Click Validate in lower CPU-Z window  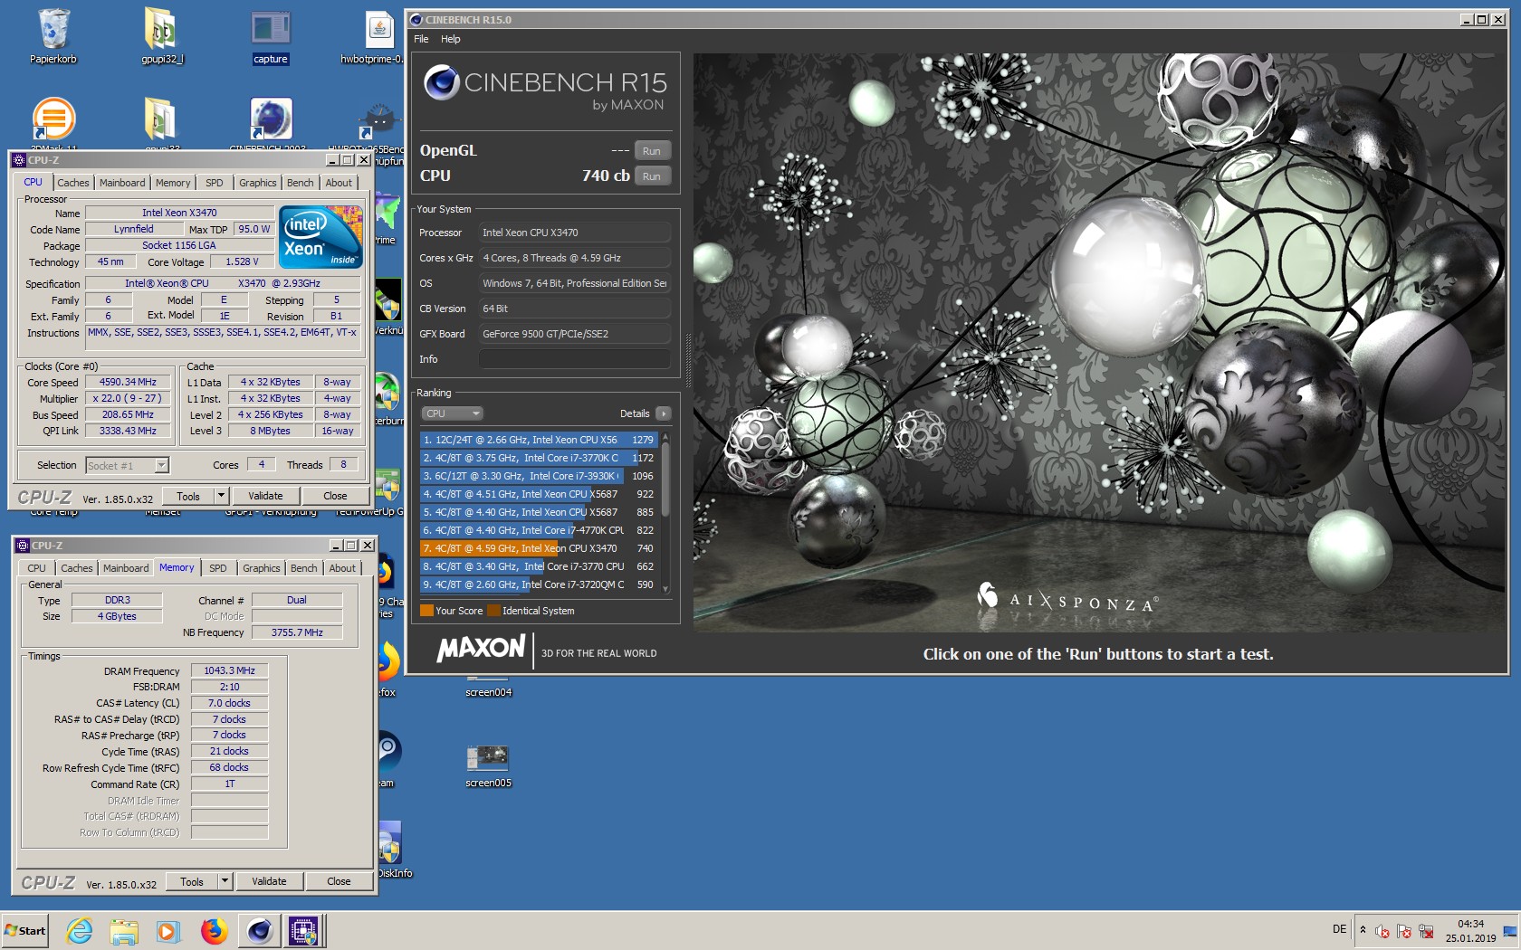point(269,881)
